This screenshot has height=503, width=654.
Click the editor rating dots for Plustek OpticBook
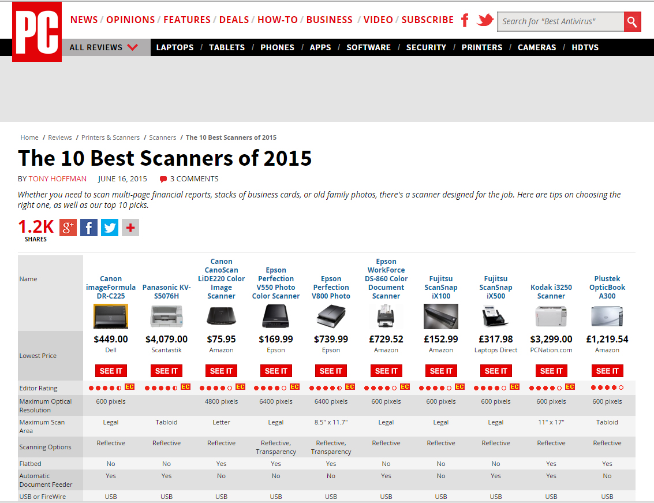coord(607,388)
